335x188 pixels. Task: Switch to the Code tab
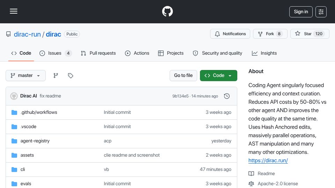[x=21, y=53]
